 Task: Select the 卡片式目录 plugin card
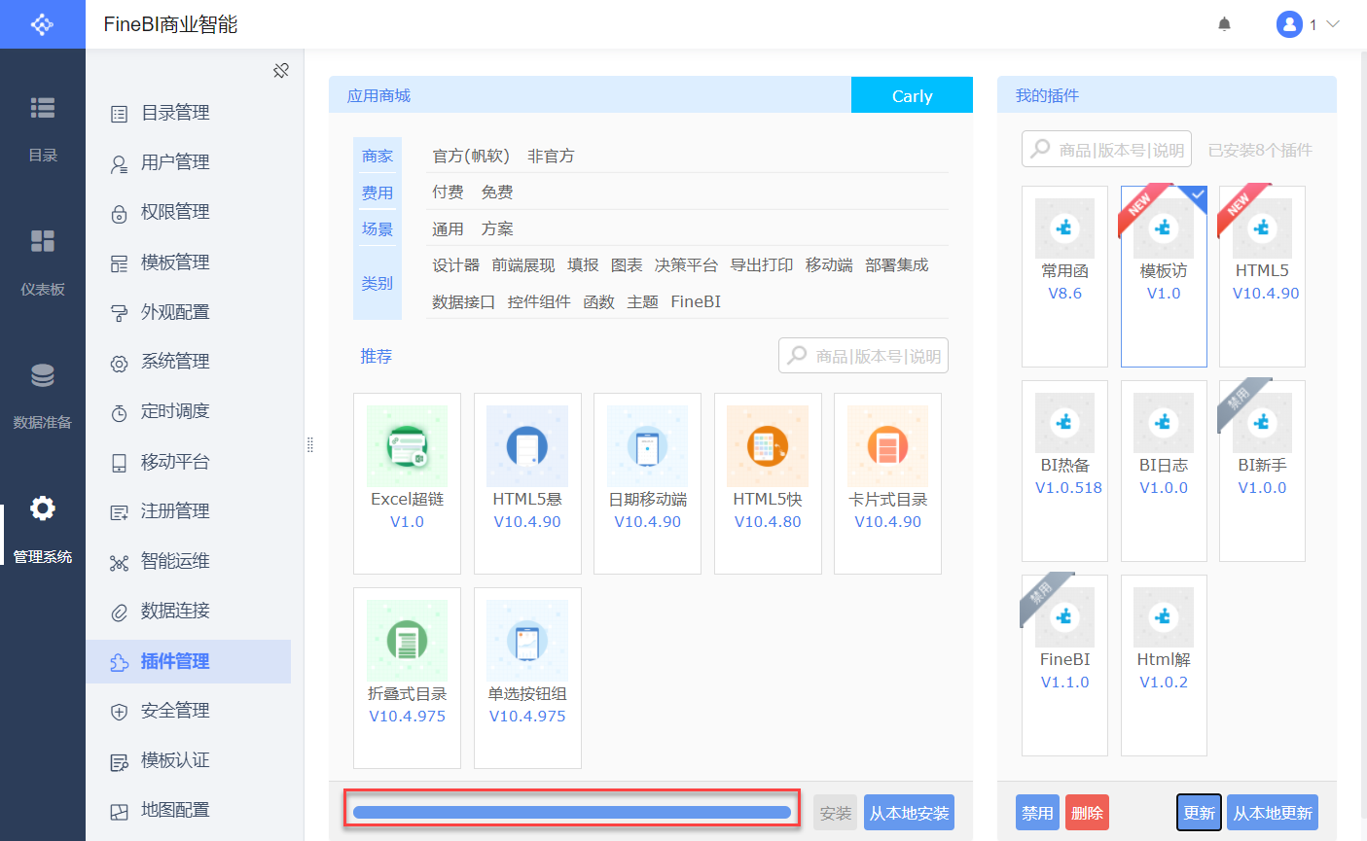click(x=887, y=483)
